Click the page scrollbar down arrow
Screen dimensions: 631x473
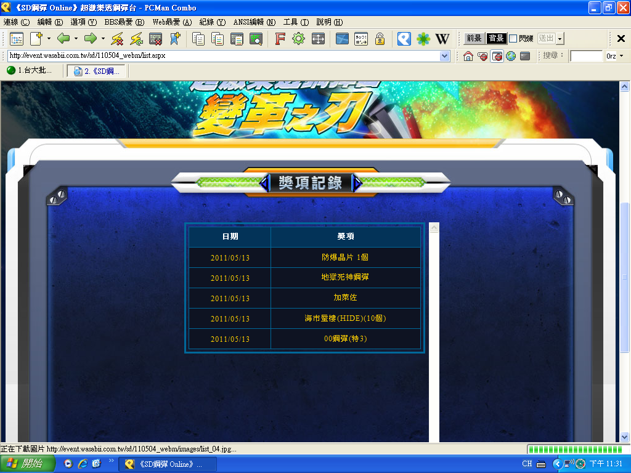(624, 437)
